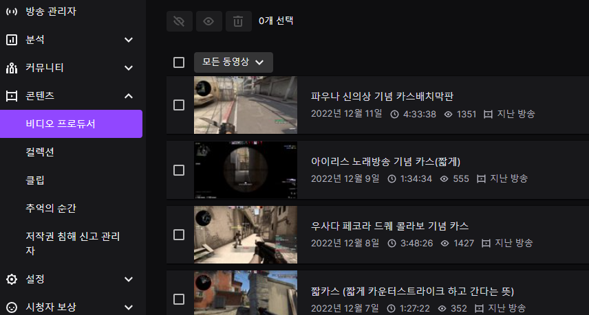This screenshot has width=589, height=315.
Task: Expand the 커뮤니티 section chevron
Action: [129, 68]
